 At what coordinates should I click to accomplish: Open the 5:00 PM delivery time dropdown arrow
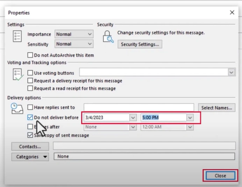[190, 118]
